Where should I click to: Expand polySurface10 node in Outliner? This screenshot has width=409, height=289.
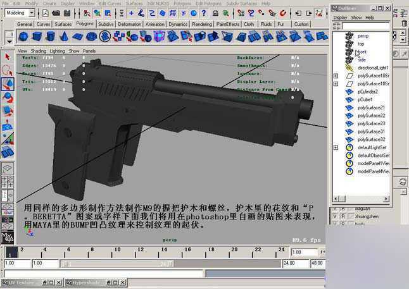tap(336, 76)
